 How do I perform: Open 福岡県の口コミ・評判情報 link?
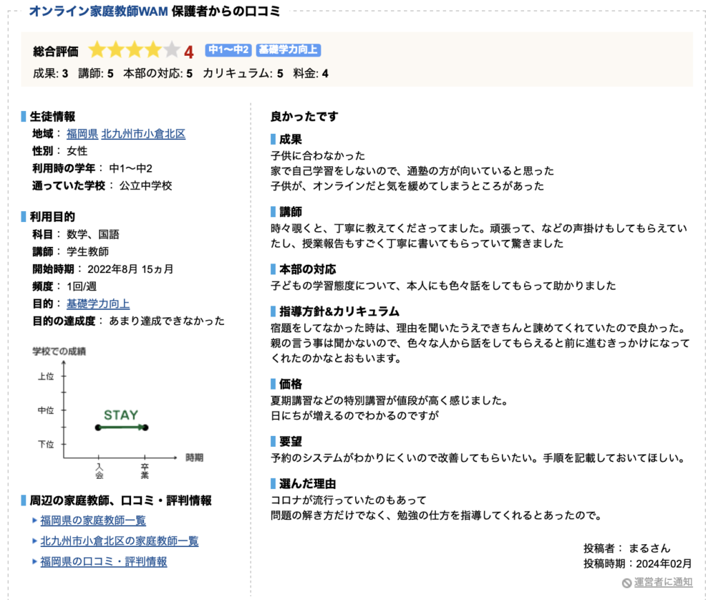pyautogui.click(x=103, y=561)
